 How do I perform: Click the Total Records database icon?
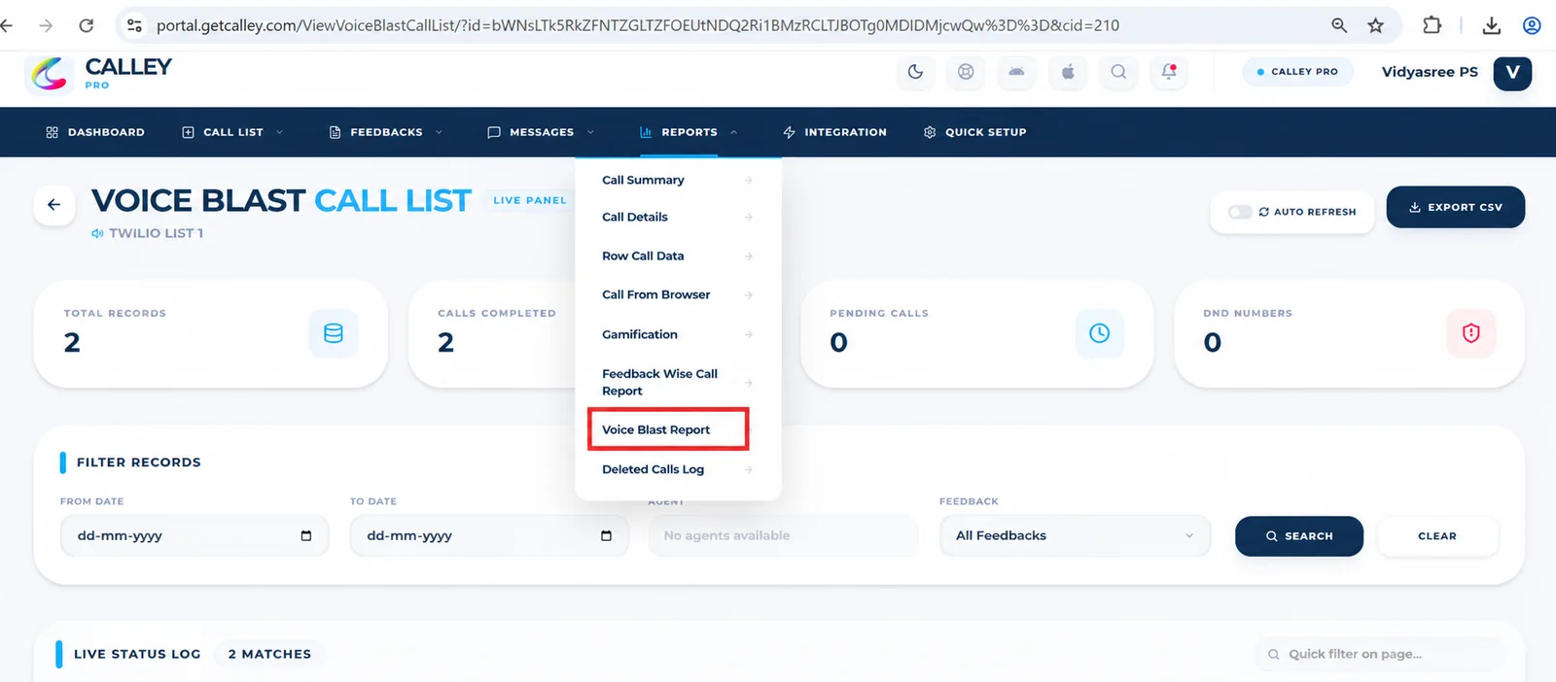[x=334, y=333]
